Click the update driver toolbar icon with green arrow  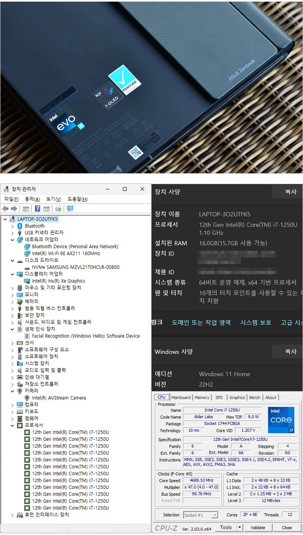(58, 209)
